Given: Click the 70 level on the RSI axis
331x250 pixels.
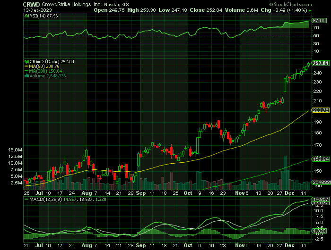Looking at the screenshot, I should [316, 28].
